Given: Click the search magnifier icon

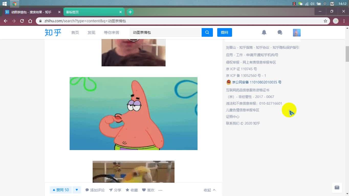Looking at the screenshot, I should [x=207, y=32].
